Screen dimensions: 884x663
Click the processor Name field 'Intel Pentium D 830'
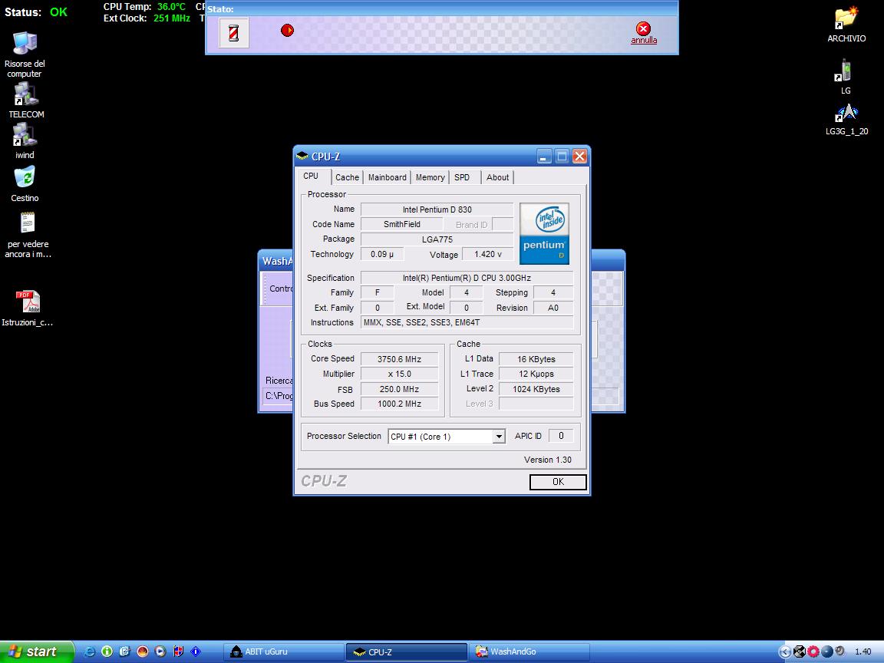437,209
